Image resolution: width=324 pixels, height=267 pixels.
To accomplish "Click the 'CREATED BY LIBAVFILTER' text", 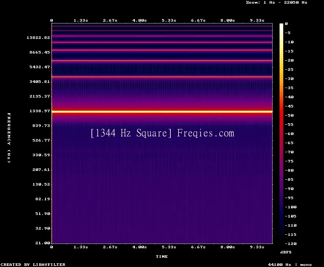I will tap(33, 264).
